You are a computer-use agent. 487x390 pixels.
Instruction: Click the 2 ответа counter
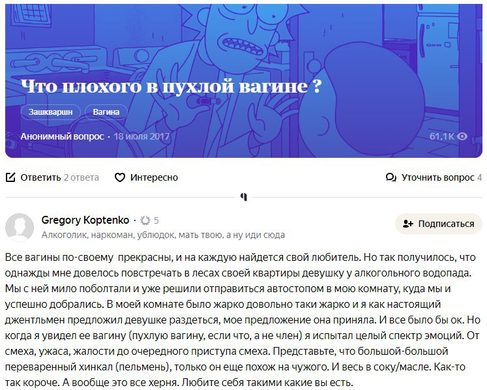tap(81, 177)
